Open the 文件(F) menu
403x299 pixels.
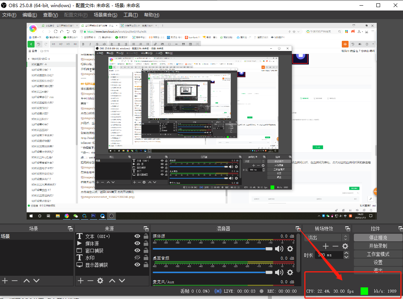(x=9, y=15)
